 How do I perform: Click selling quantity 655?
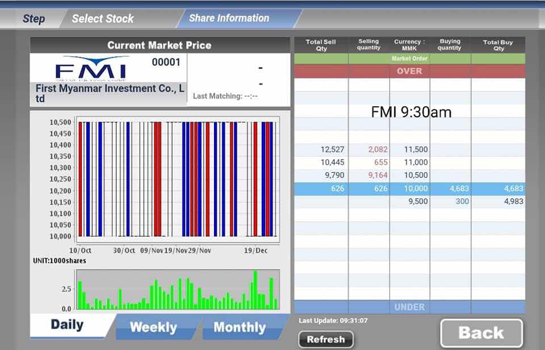[381, 162]
